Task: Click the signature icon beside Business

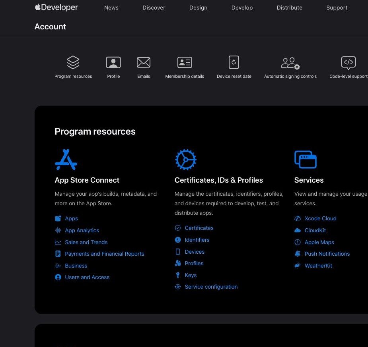Action: pos(58,266)
